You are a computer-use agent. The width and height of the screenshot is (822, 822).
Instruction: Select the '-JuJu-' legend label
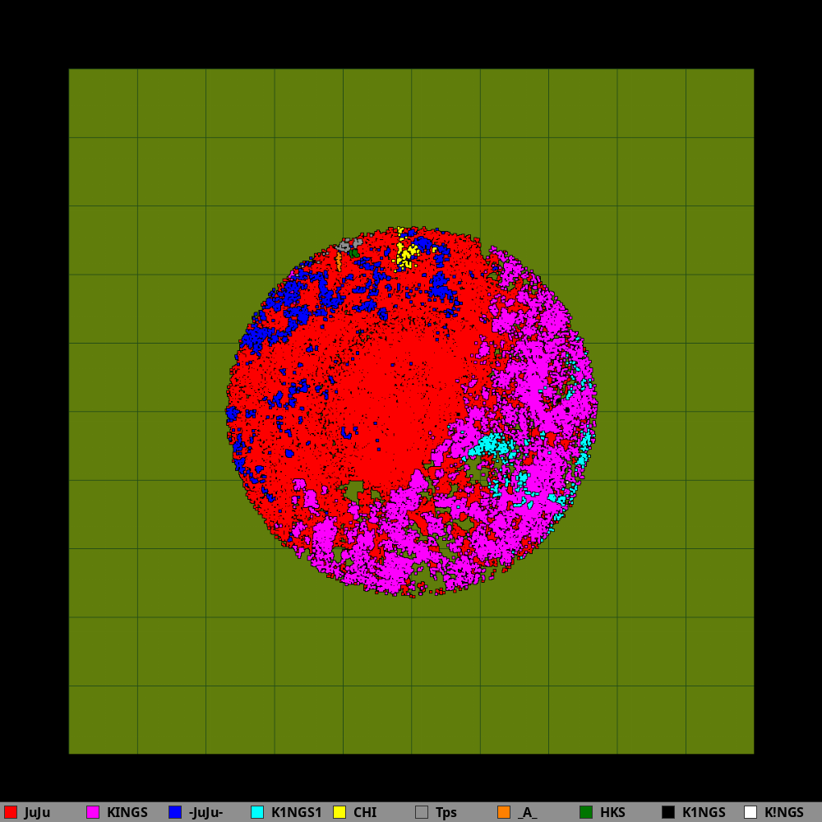(206, 813)
